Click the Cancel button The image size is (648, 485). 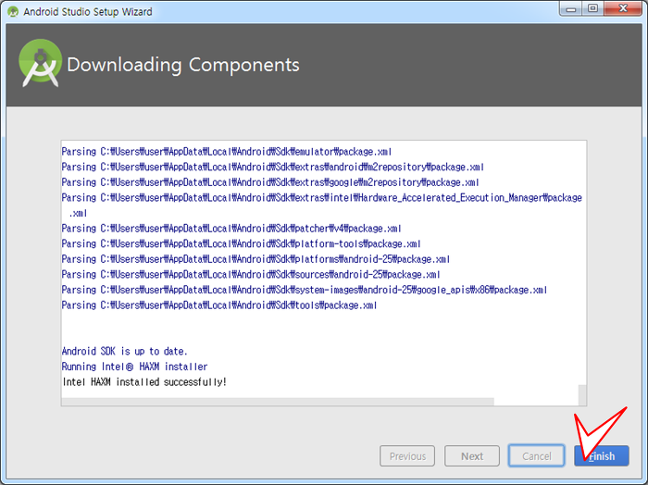[x=536, y=456]
